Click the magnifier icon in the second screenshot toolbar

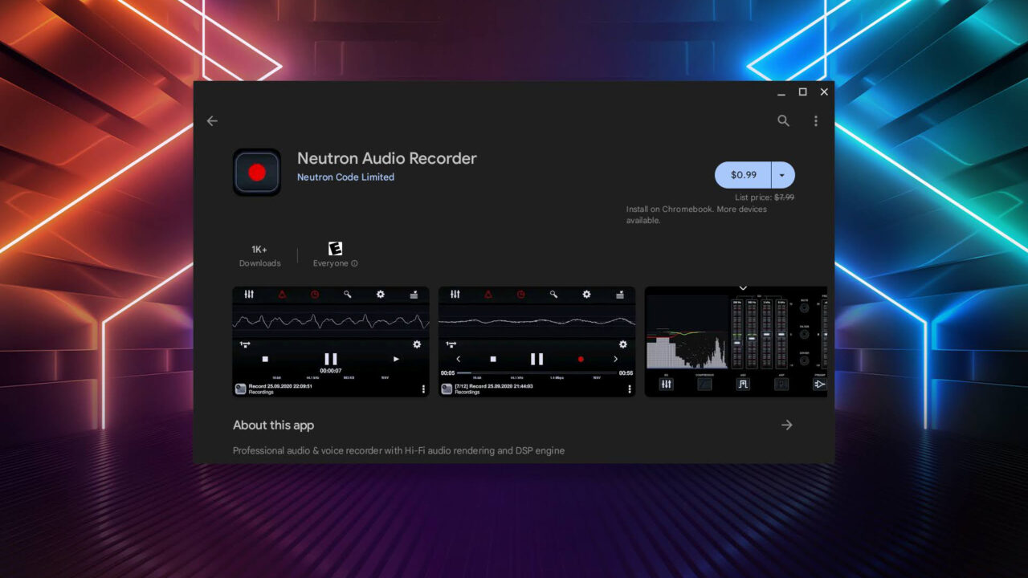click(x=553, y=295)
